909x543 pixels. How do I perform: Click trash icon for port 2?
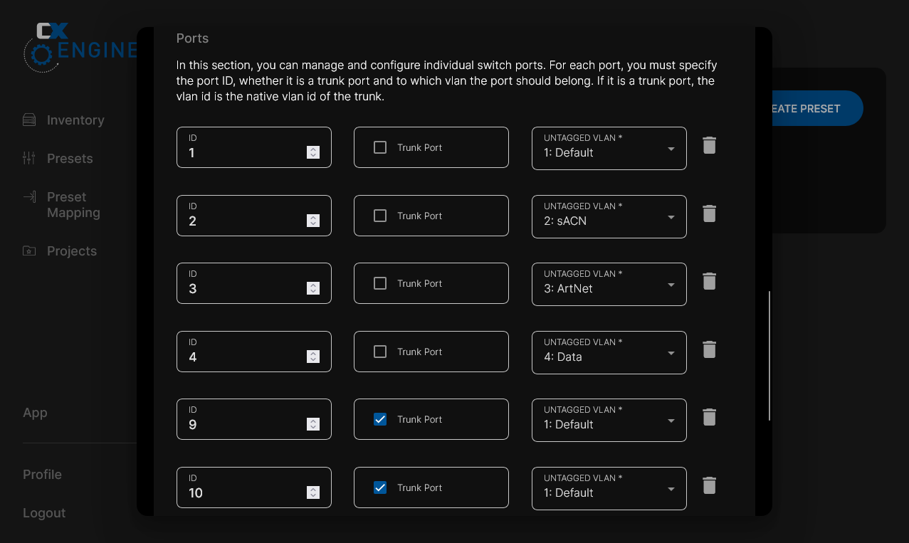[x=709, y=213]
